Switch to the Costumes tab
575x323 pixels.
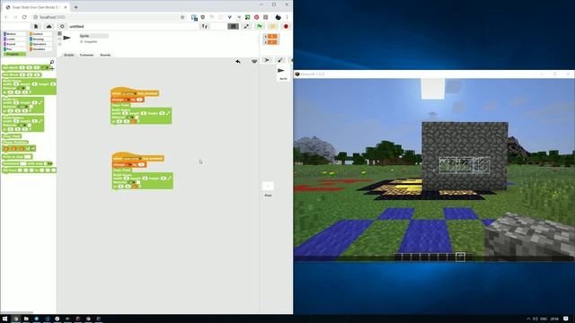[x=86, y=55]
